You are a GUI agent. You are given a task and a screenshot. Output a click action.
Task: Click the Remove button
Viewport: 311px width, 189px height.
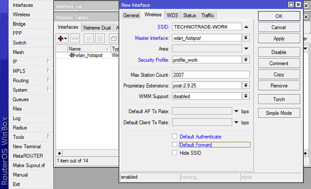tap(279, 86)
